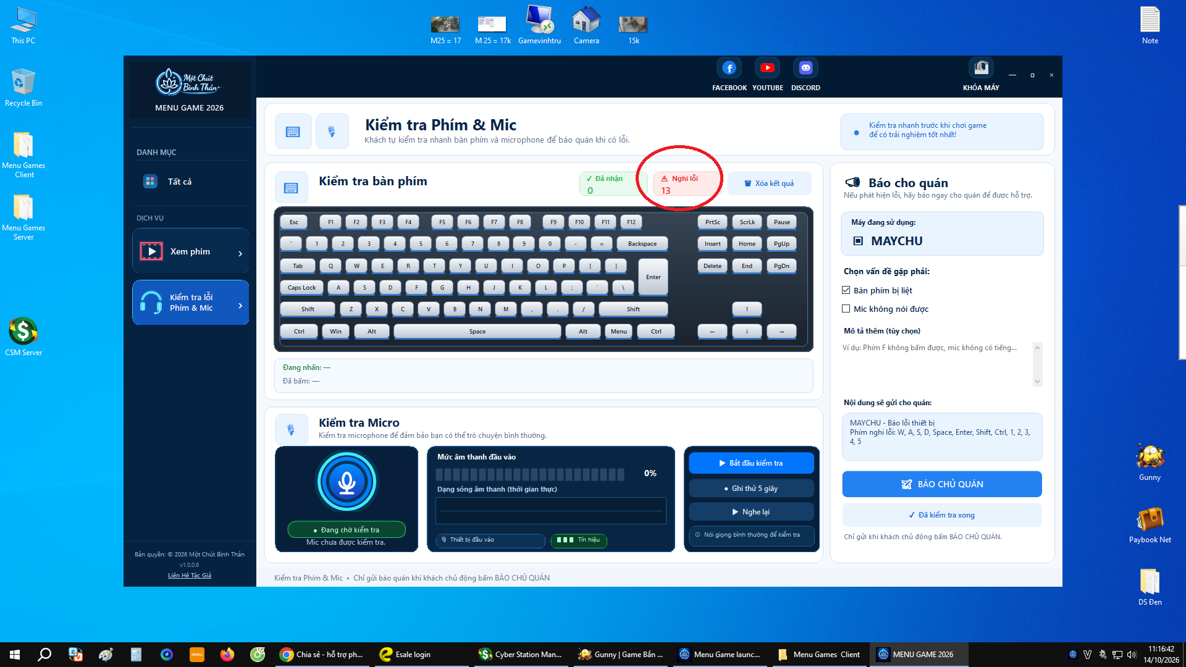Click the on-screen Esc key
This screenshot has height=667, width=1186.
pyautogui.click(x=294, y=222)
